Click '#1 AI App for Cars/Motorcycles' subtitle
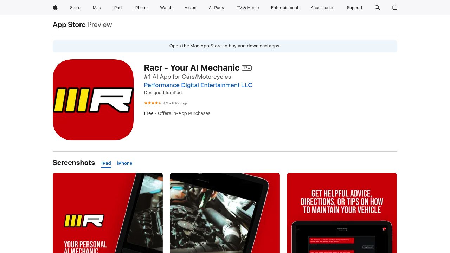The image size is (450, 253). coord(188,77)
